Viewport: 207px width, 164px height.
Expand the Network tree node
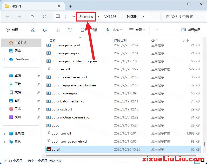pos(5,142)
